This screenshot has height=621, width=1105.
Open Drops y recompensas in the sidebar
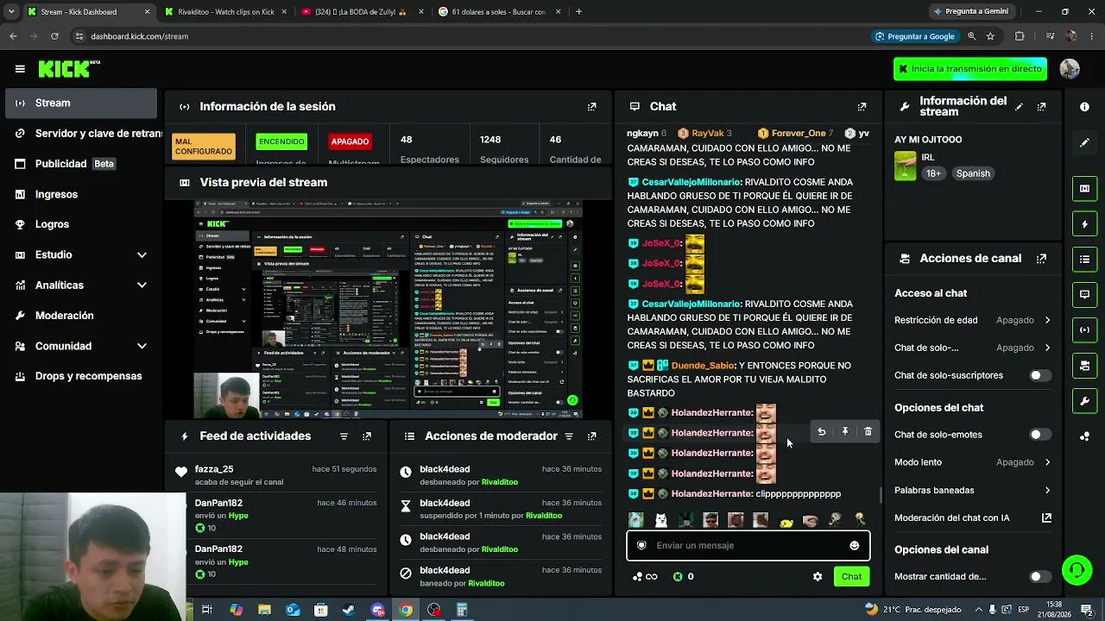82,376
